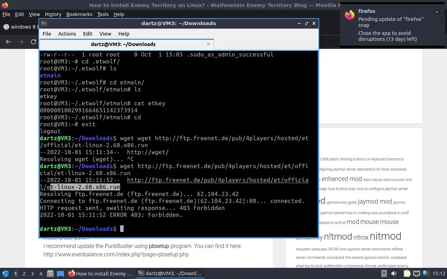Viewport: 447px width, 279px height.
Task: Select the dartz@VM3 ~/Downloads terminal tab
Action: [123, 44]
